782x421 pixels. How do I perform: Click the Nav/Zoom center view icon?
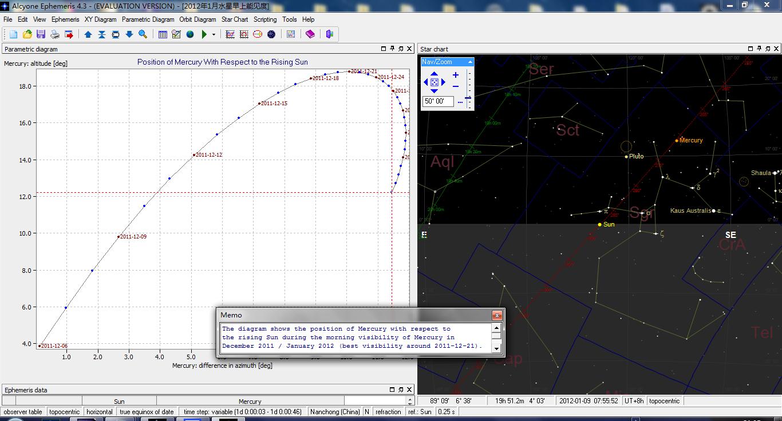tap(434, 82)
